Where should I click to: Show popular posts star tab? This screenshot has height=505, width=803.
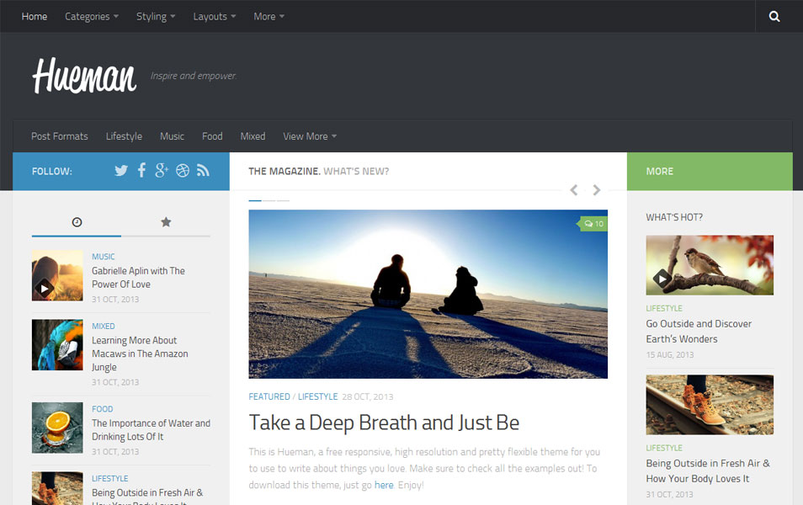point(166,221)
